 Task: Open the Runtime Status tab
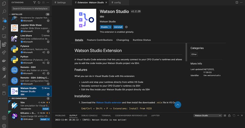142,40
